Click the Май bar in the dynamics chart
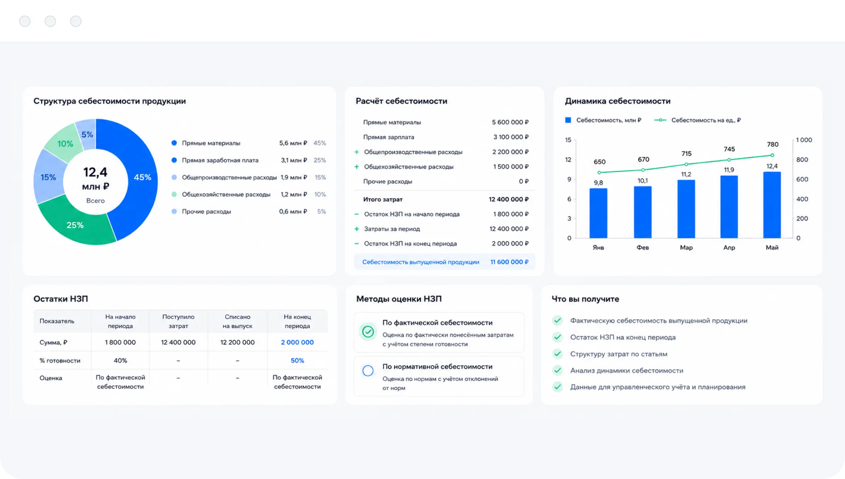Image resolution: width=845 pixels, height=479 pixels. pos(772,205)
